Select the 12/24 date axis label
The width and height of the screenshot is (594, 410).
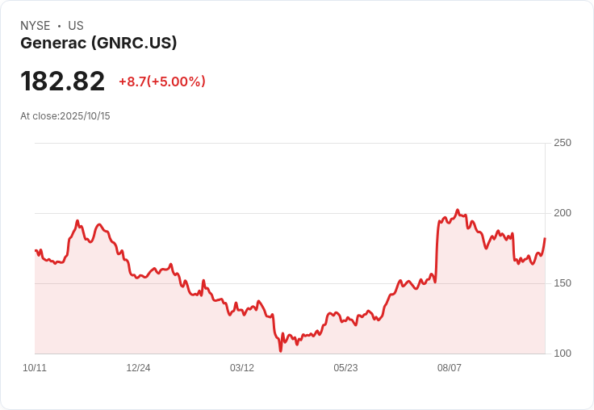coord(138,368)
